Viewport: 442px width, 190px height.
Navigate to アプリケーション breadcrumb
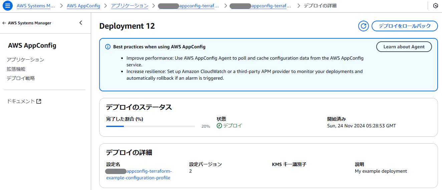(130, 6)
